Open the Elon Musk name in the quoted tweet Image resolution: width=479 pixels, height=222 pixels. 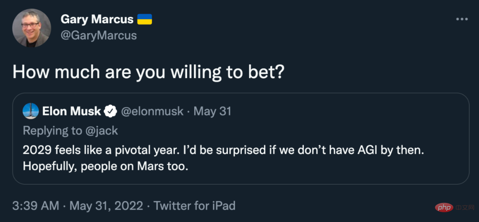pos(71,111)
